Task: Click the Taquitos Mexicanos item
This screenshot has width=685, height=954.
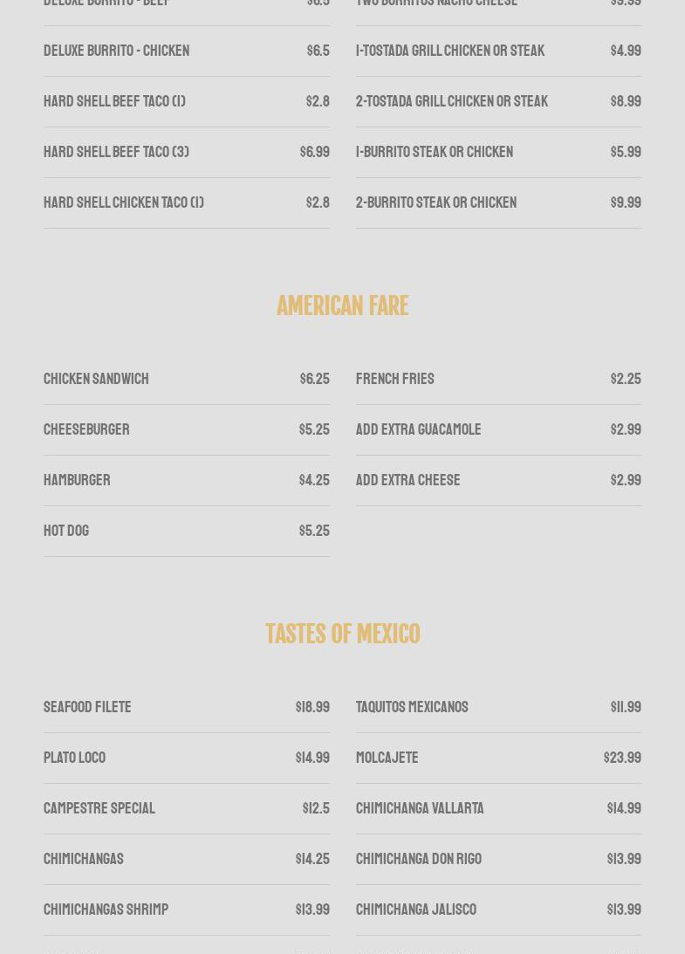Action: point(412,707)
